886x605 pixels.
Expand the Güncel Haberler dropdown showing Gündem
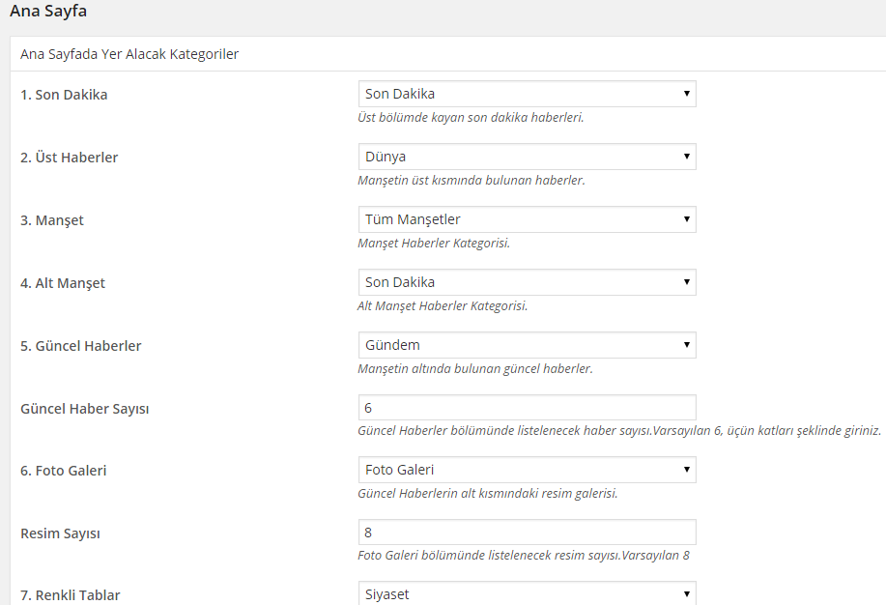tap(528, 345)
